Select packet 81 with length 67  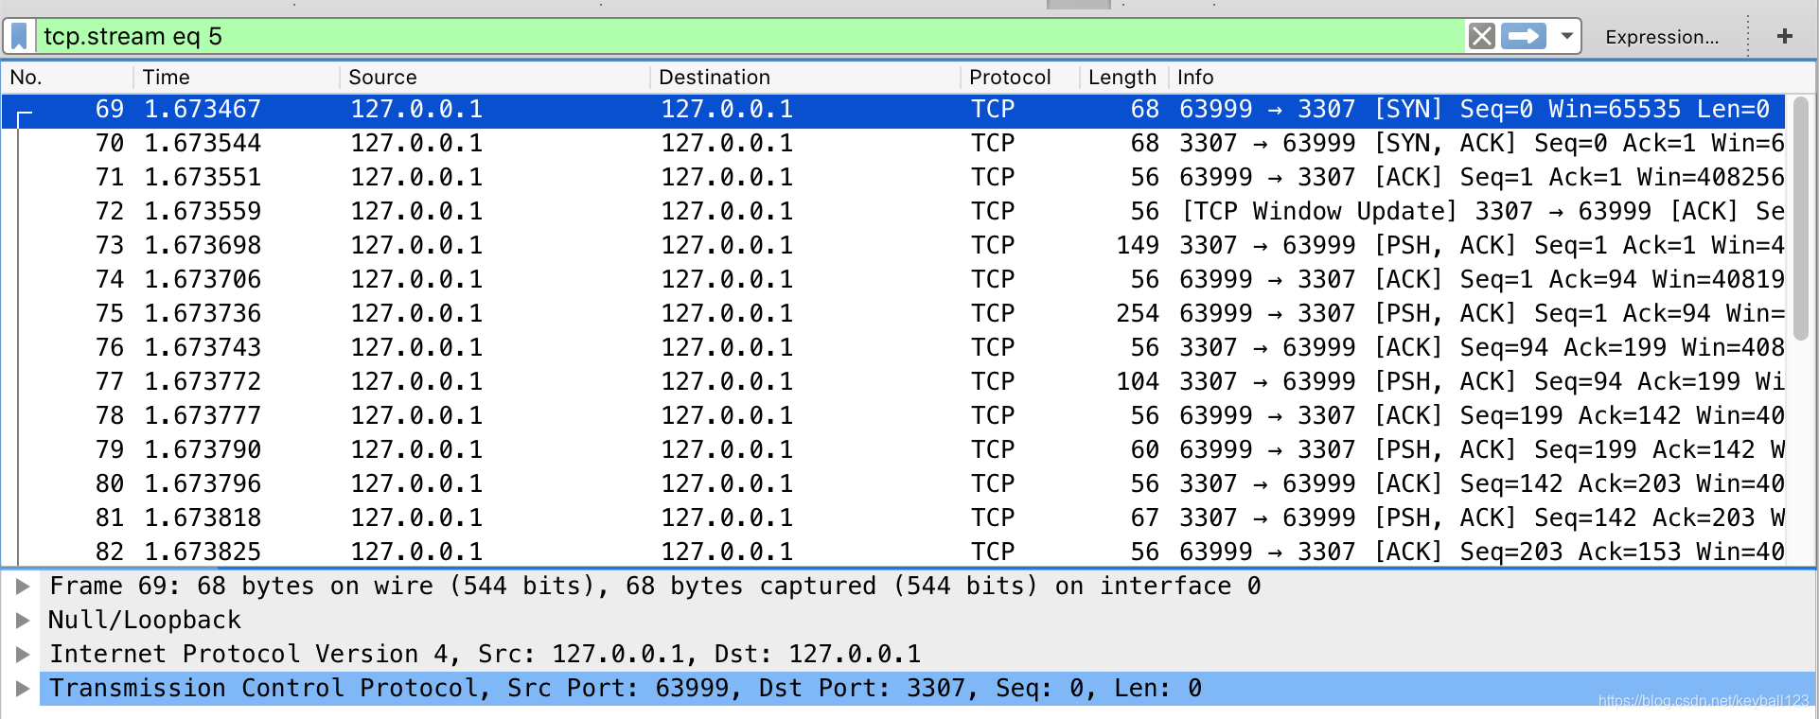[x=893, y=518]
